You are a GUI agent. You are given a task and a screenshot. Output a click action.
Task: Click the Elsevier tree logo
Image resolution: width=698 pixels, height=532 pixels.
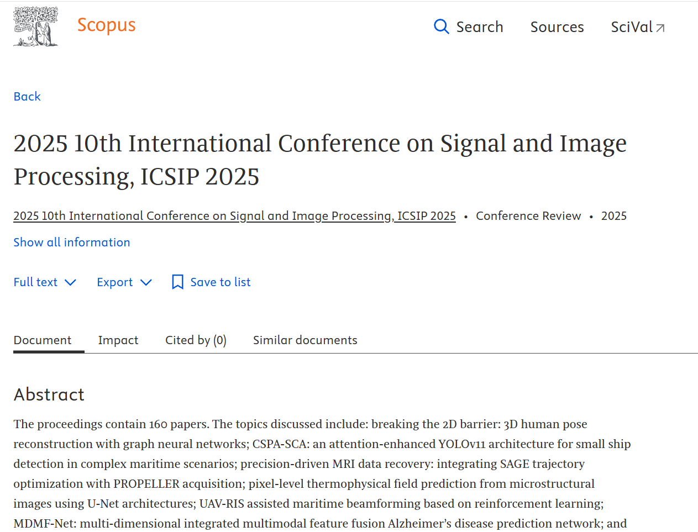[36, 27]
